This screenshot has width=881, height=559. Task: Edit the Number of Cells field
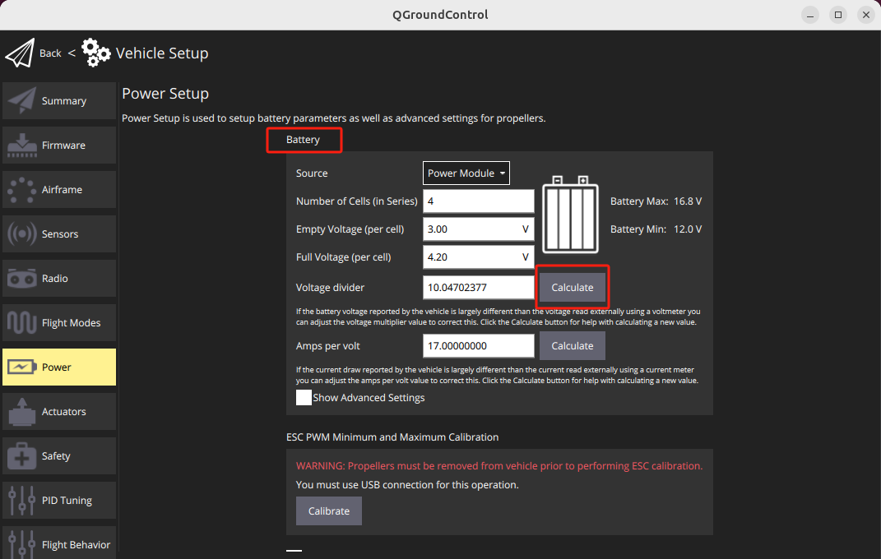pos(478,201)
